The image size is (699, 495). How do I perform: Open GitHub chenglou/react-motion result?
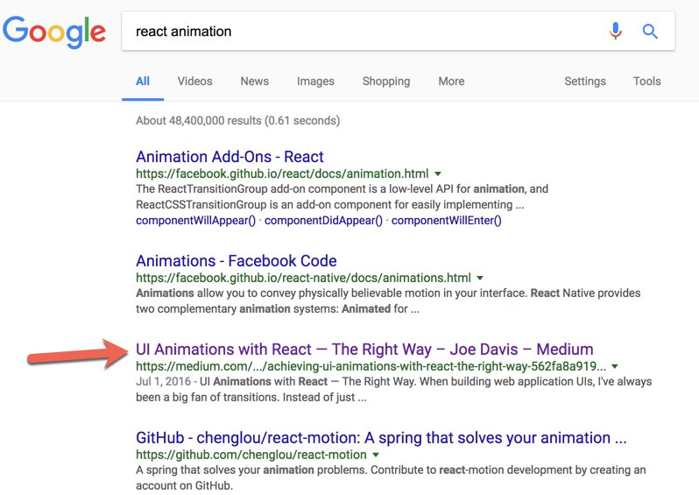tap(381, 438)
